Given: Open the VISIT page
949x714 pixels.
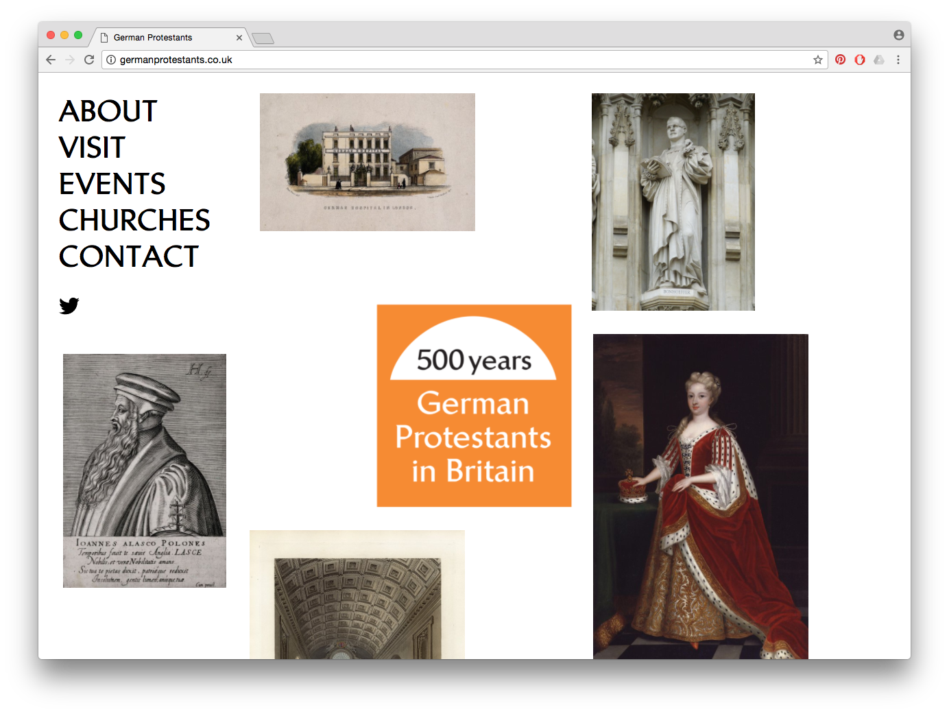Looking at the screenshot, I should click(x=93, y=147).
